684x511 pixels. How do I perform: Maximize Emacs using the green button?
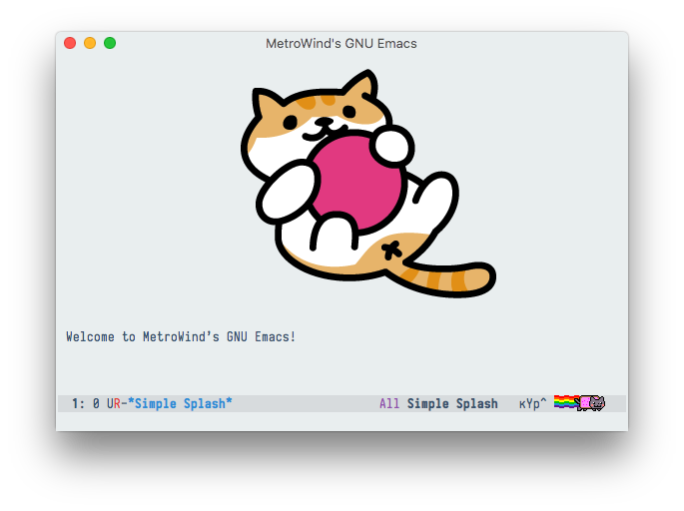110,43
